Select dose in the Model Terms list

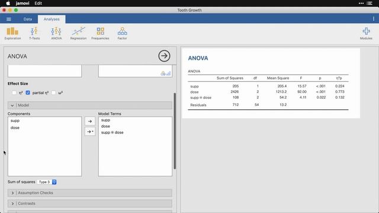click(105, 126)
